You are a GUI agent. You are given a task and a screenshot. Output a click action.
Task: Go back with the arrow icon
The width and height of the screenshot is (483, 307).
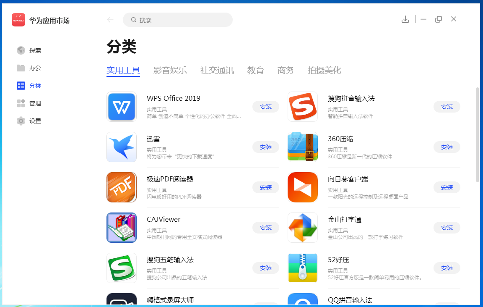coord(110,20)
